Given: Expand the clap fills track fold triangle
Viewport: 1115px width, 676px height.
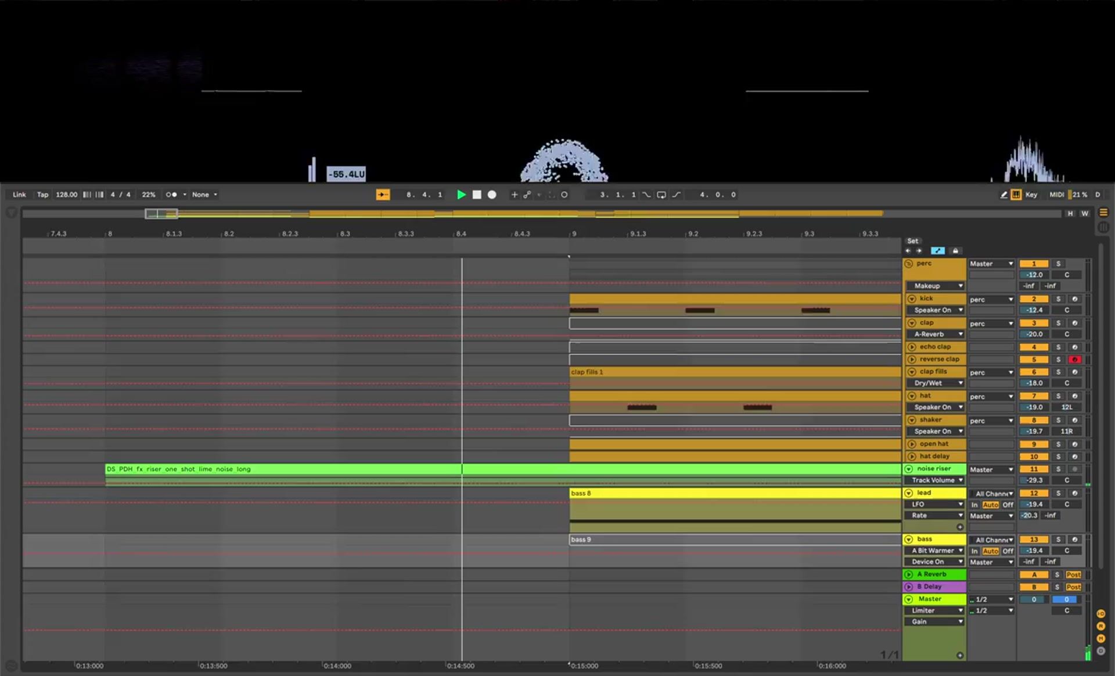Looking at the screenshot, I should 912,372.
